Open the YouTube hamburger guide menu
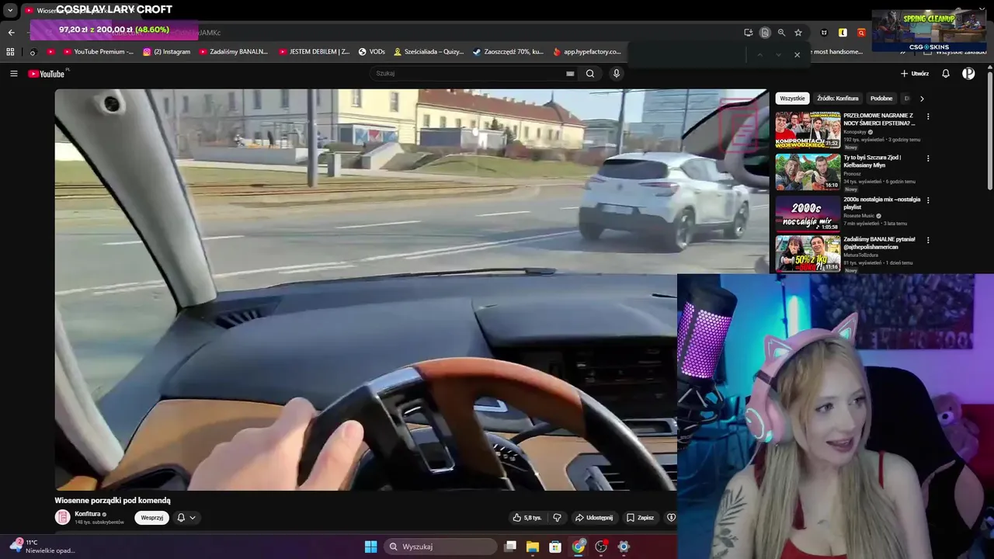 (13, 74)
